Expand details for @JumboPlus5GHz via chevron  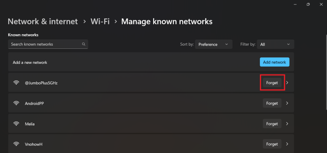[287, 83]
